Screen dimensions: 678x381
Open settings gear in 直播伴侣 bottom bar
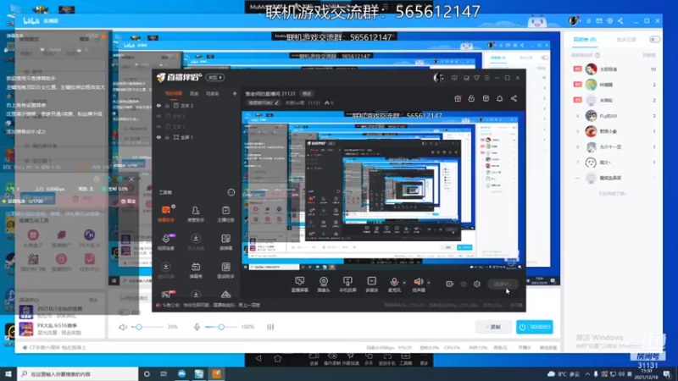click(477, 284)
